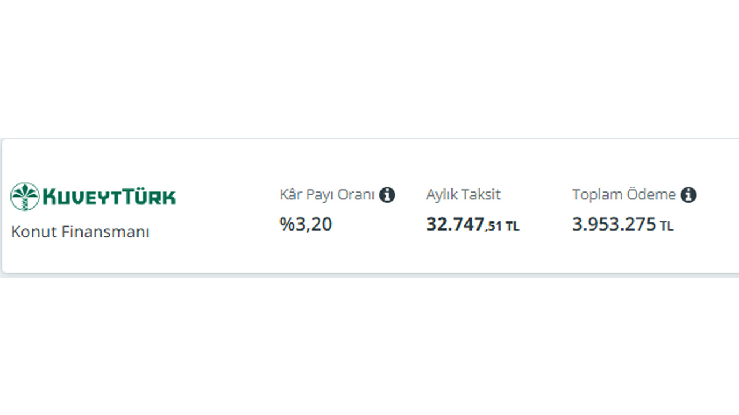Screen dimensions: 739x415
Task: Click the ,51 kuruş decimals of installment
Action: coord(494,226)
